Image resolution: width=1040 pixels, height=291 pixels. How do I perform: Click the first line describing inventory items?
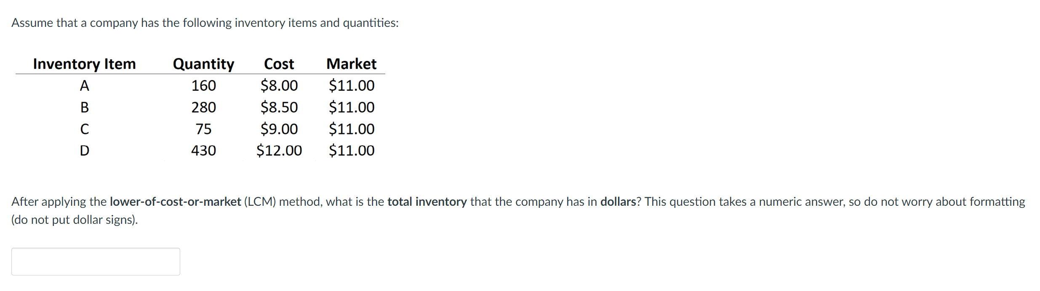(205, 23)
